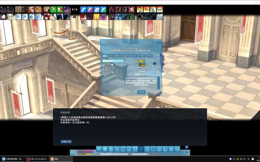Viewport: 260px width, 162px height.
Task: Activate the orange crossbow skill icon
Action: [38, 10]
